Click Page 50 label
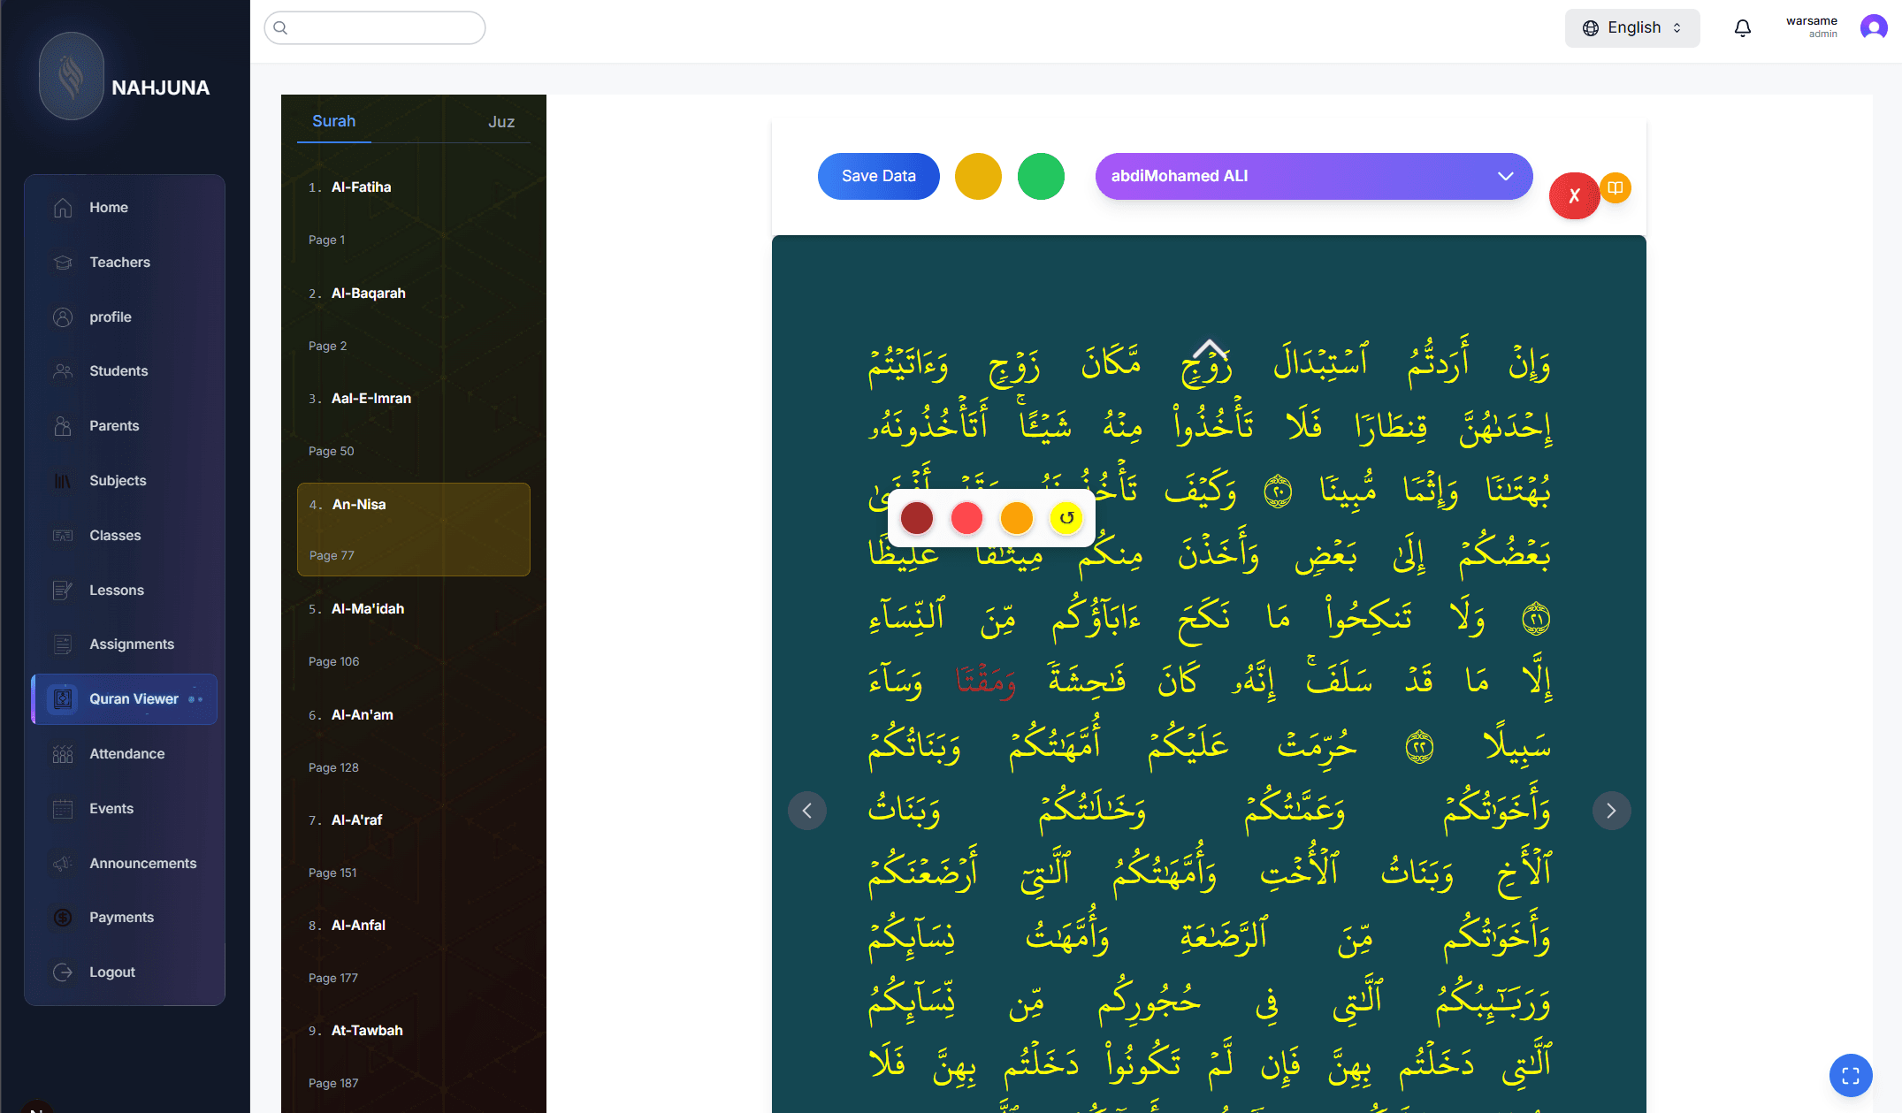The height and width of the screenshot is (1113, 1902). tap(332, 451)
